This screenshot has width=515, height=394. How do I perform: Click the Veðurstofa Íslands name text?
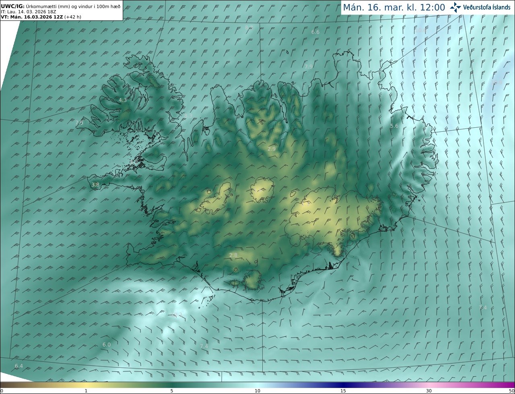487,7
